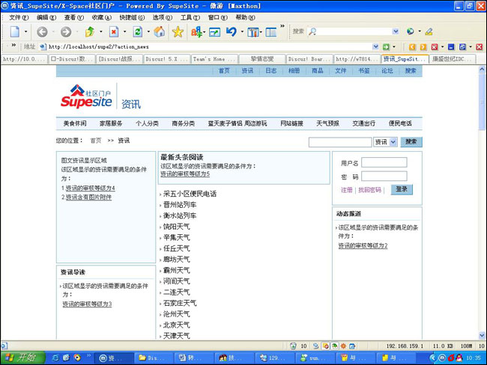Image resolution: width=487 pixels, height=365 pixels.
Task: Expand the up-arrow button dropdown
Action: (x=100, y=31)
